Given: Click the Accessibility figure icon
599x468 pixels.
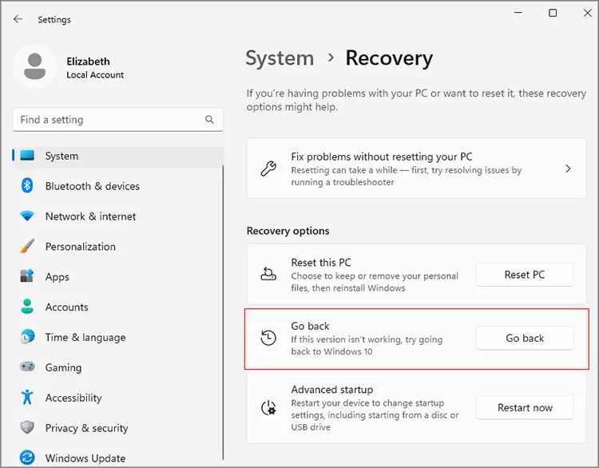Looking at the screenshot, I should pos(27,397).
